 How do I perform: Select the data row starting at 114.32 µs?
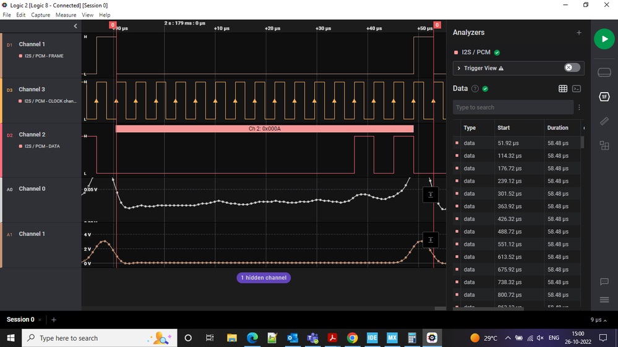click(517, 156)
